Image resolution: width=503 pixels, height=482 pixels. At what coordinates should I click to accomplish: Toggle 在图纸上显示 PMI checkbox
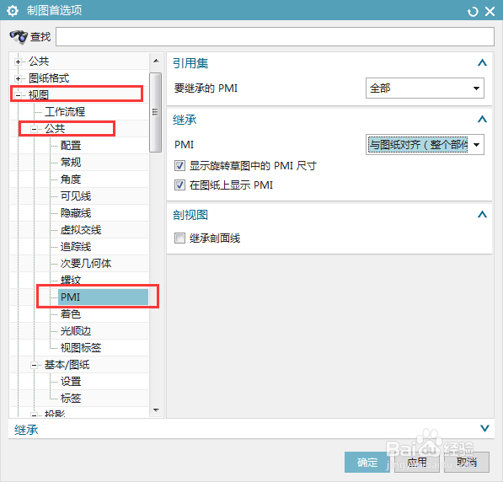tap(179, 185)
